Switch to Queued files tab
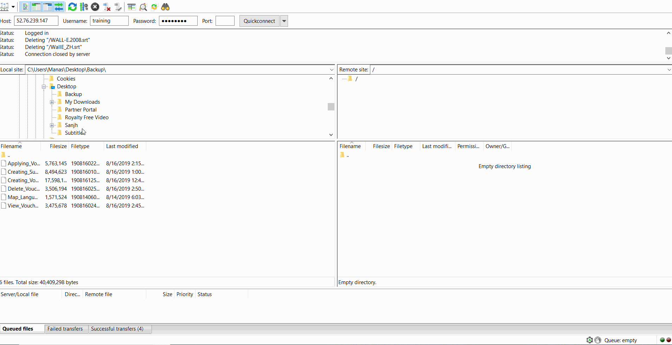The image size is (672, 345). click(x=22, y=329)
